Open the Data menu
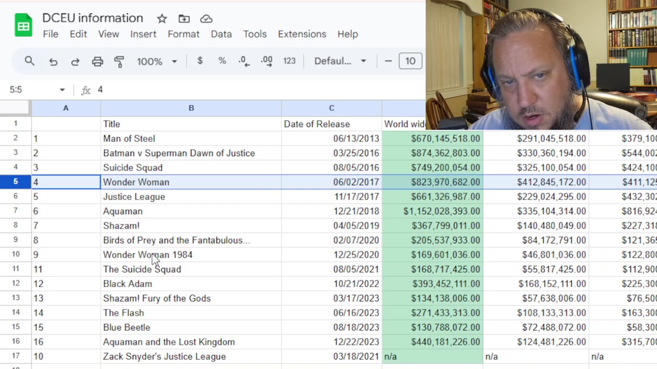 point(221,34)
